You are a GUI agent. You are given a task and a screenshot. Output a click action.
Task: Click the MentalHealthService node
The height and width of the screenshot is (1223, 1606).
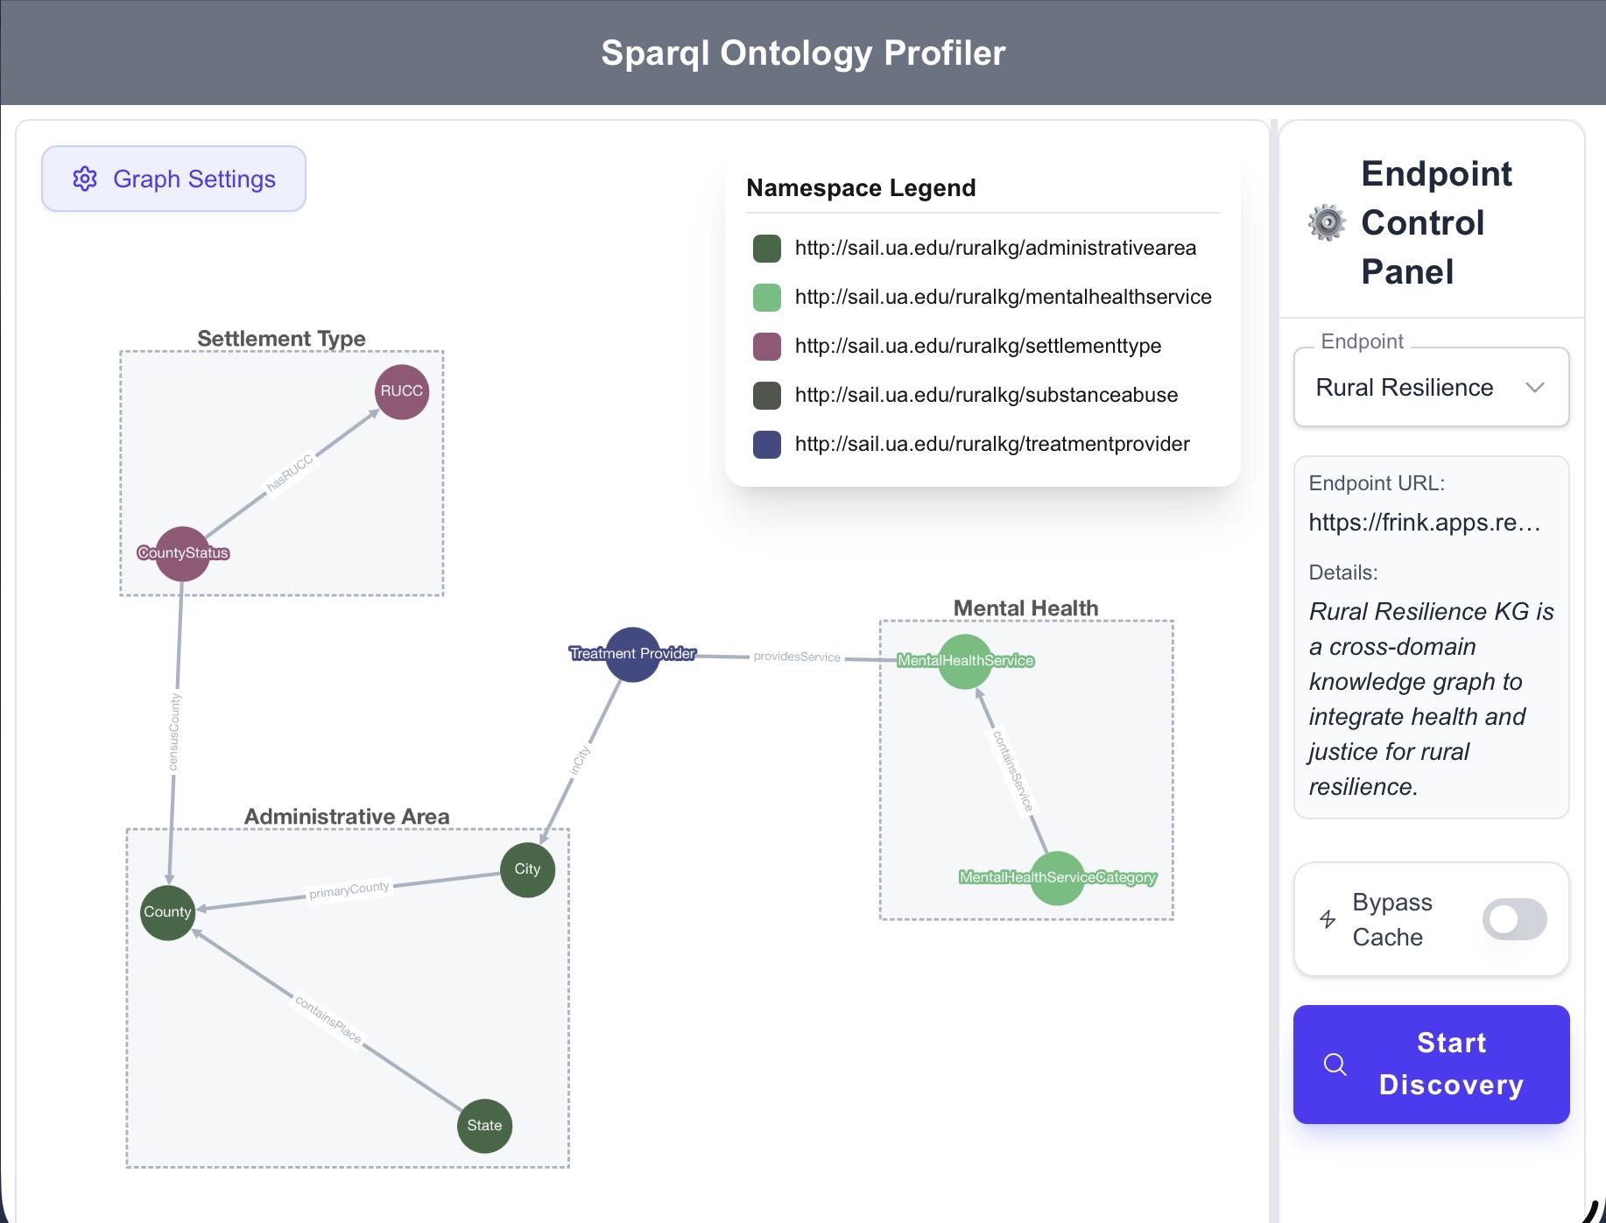(x=964, y=661)
